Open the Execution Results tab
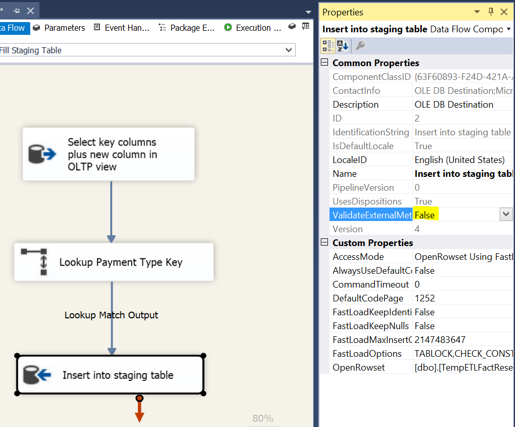The width and height of the screenshot is (515, 427). click(x=253, y=28)
